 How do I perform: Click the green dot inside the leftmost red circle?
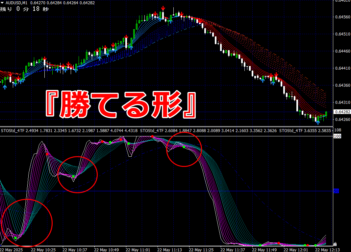coord(15,238)
